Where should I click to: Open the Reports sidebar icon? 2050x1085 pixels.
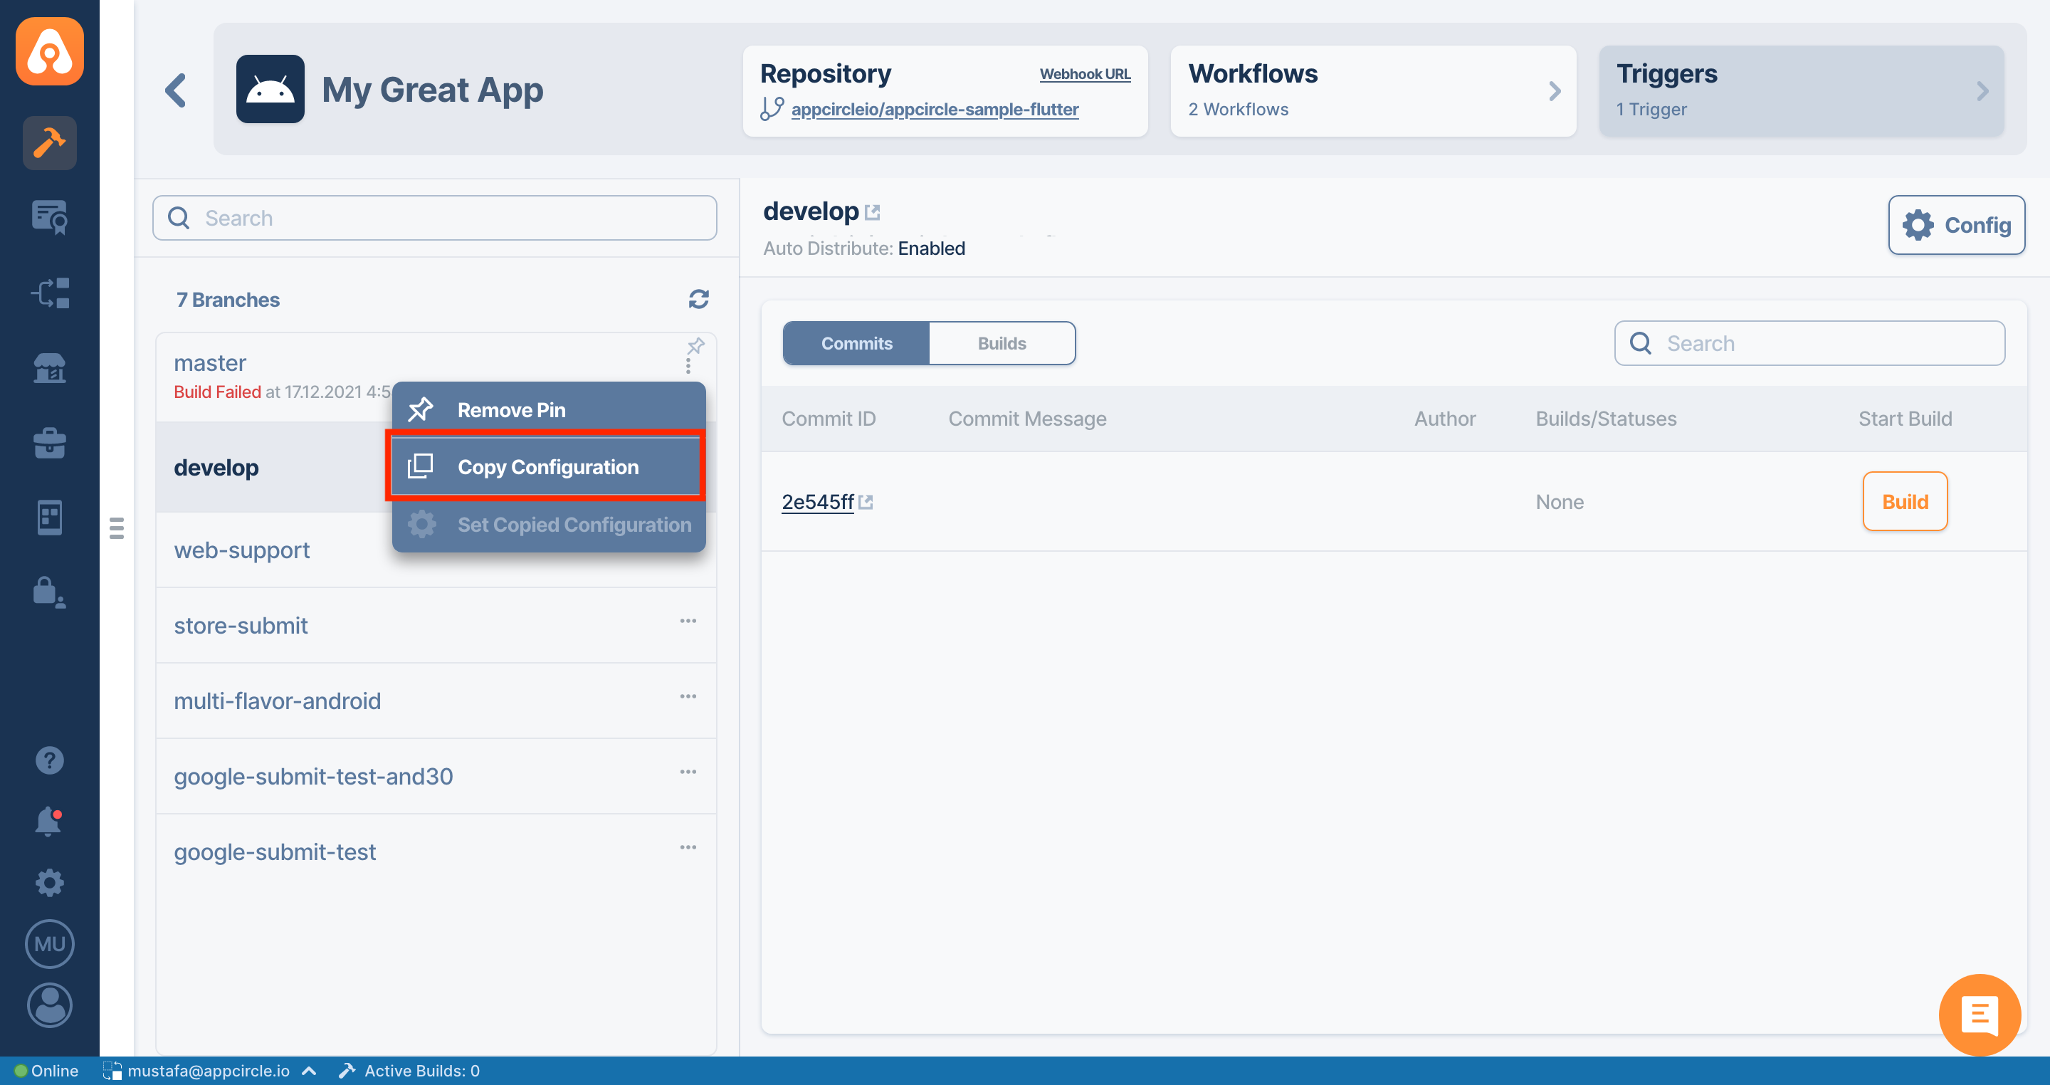[49, 518]
